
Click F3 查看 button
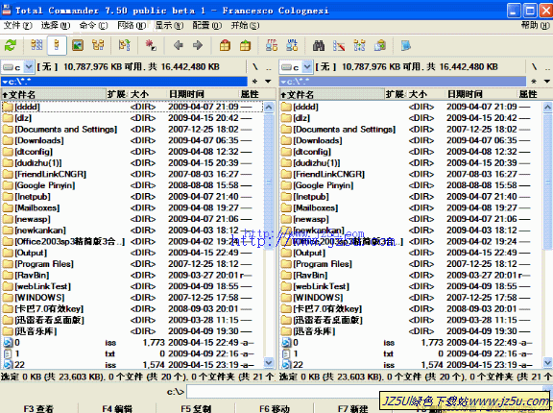pos(38,408)
